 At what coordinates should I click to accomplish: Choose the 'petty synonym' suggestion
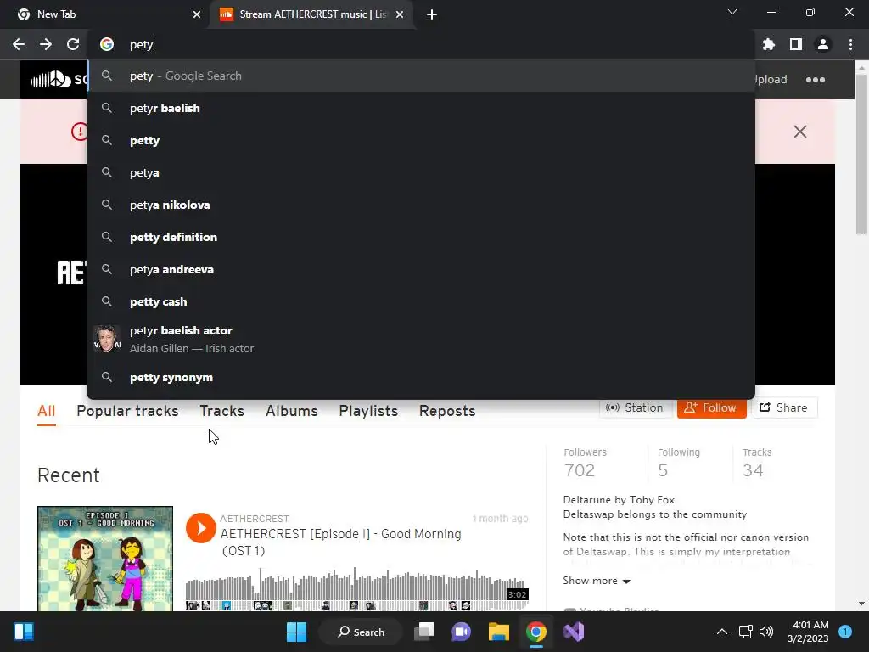click(x=421, y=378)
